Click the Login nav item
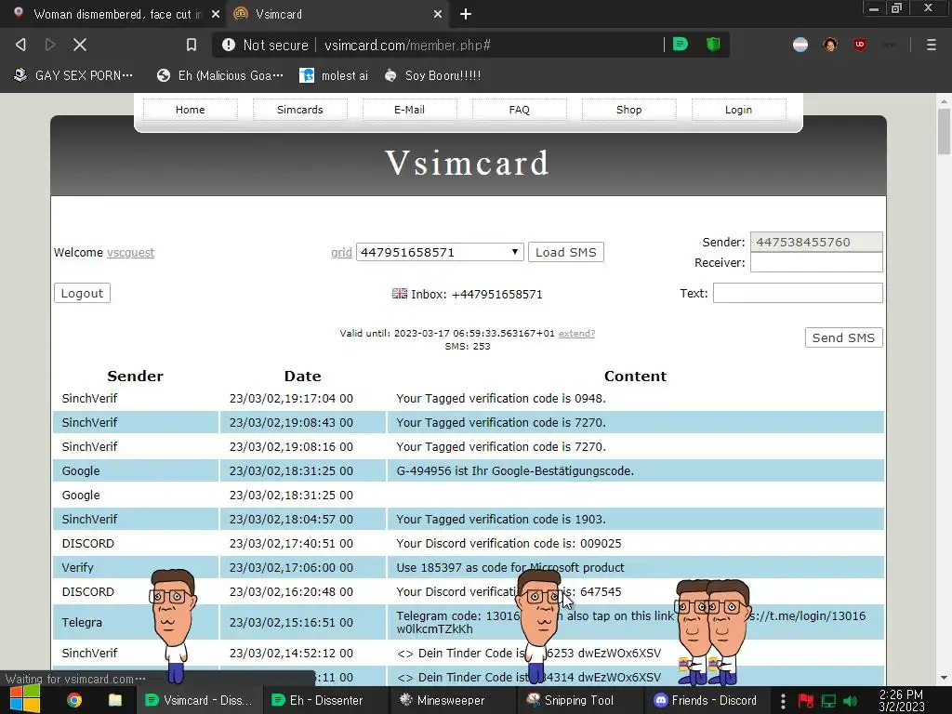Viewport: 952px width, 714px height. point(738,110)
